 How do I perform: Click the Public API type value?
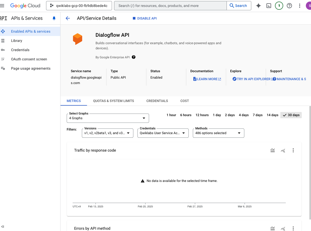pos(118,77)
